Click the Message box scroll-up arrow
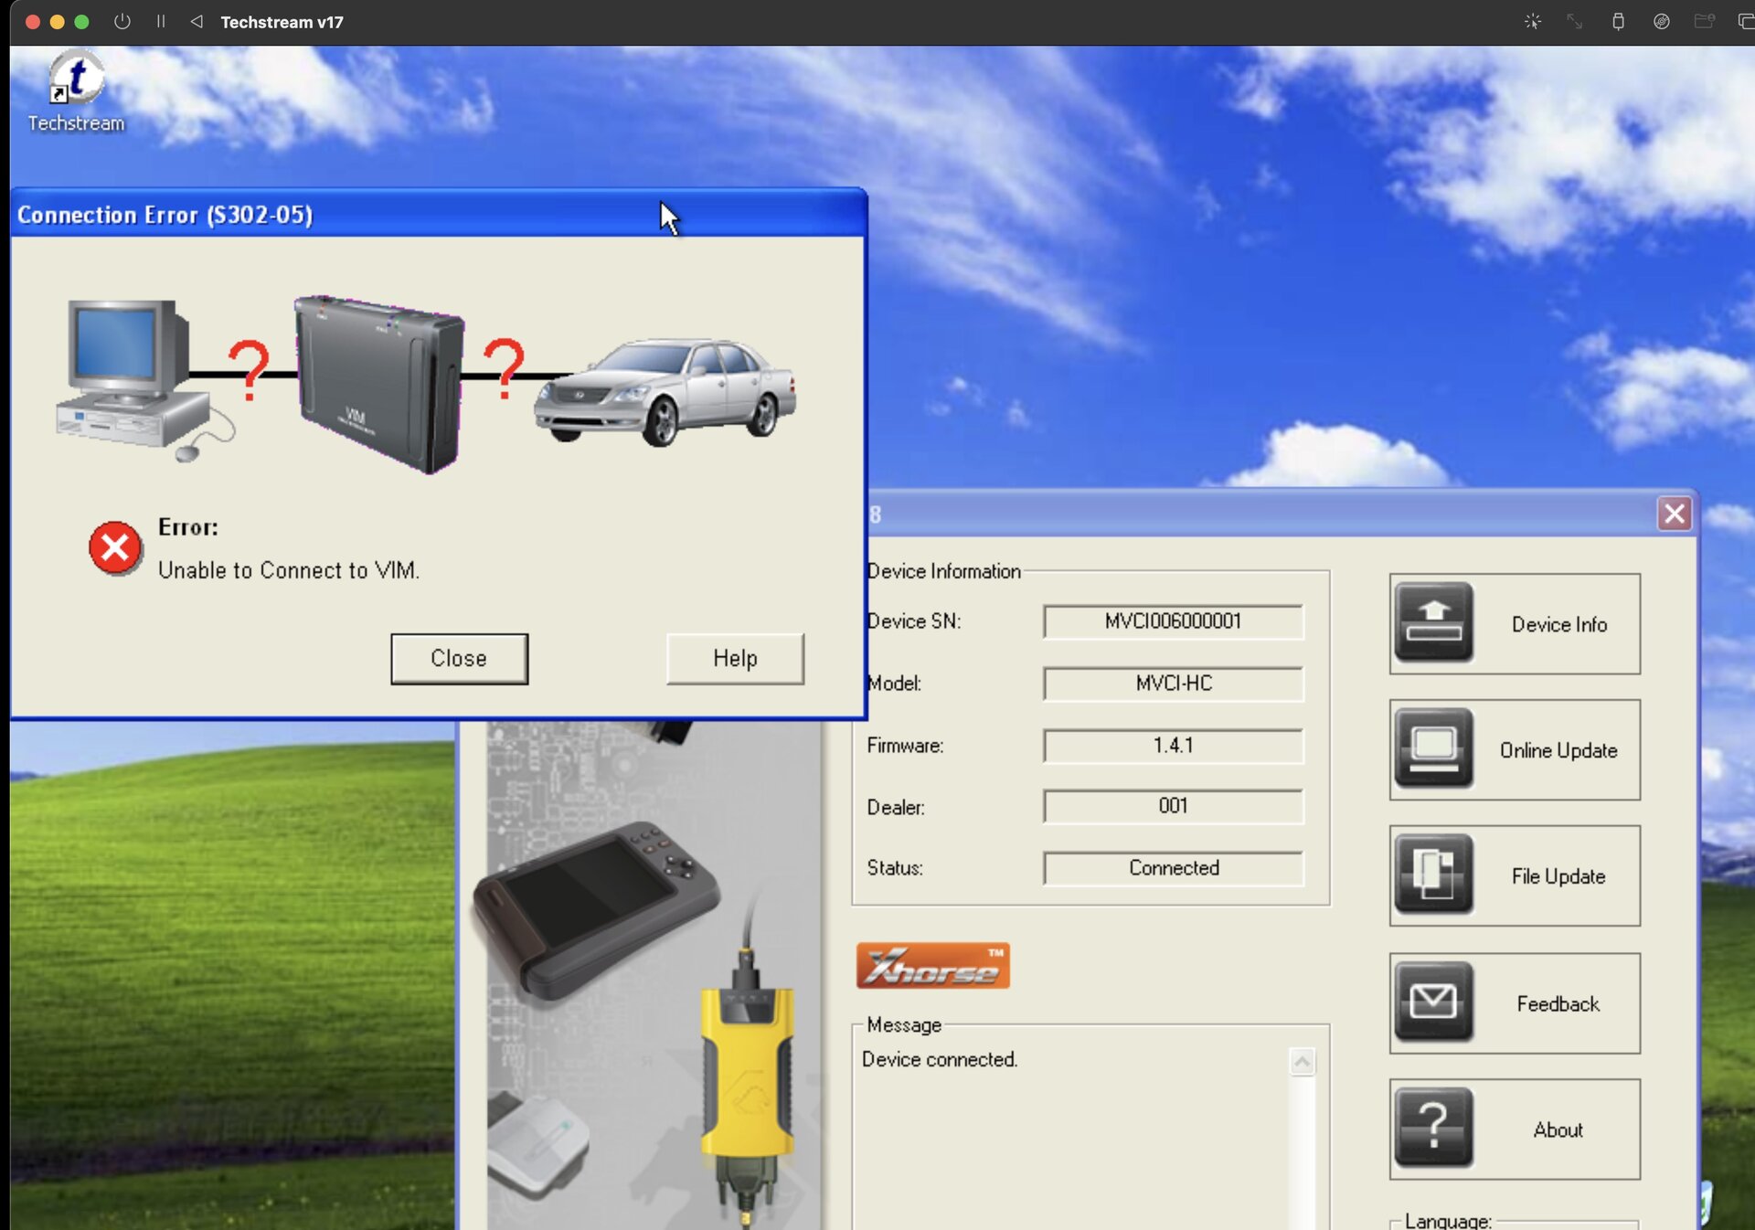 [1302, 1062]
